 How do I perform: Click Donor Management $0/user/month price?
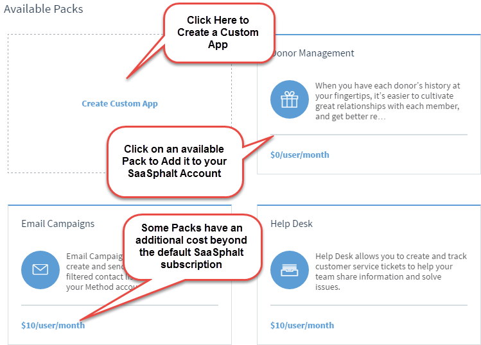click(x=300, y=155)
